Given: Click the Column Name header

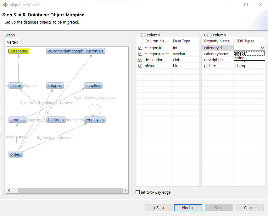Looking at the screenshot, I should (x=156, y=41).
